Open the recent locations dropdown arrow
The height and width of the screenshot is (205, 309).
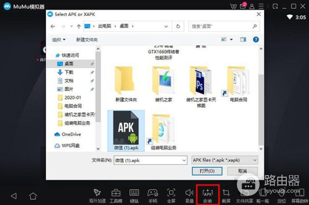tap(72, 26)
